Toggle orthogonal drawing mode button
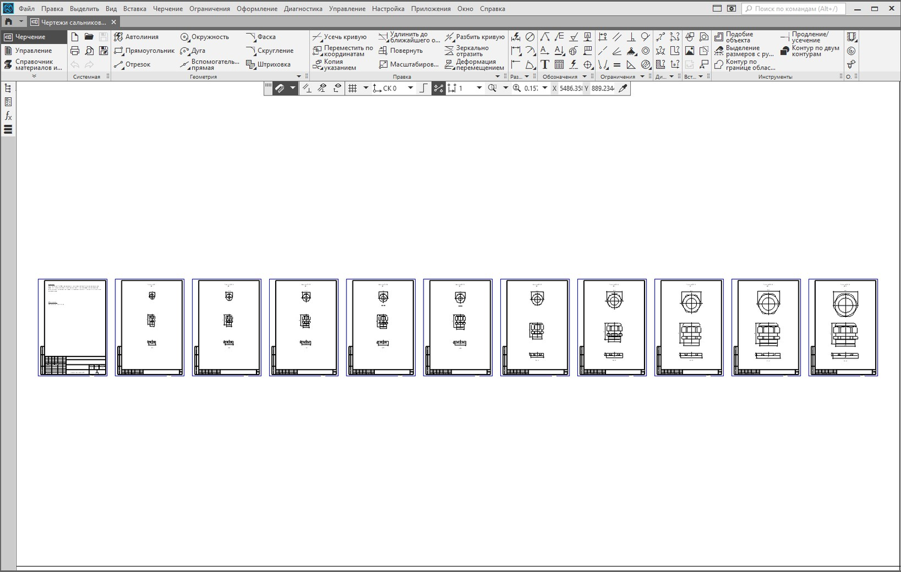The height and width of the screenshot is (572, 901). 423,88
